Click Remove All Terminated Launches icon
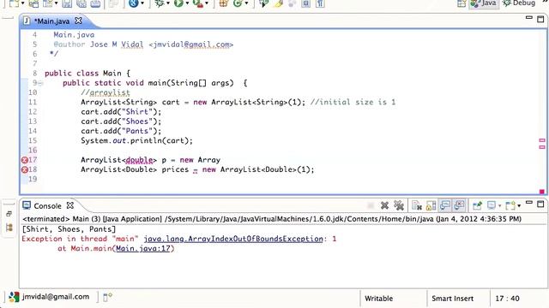This screenshot has height=308, width=549. tap(399, 205)
